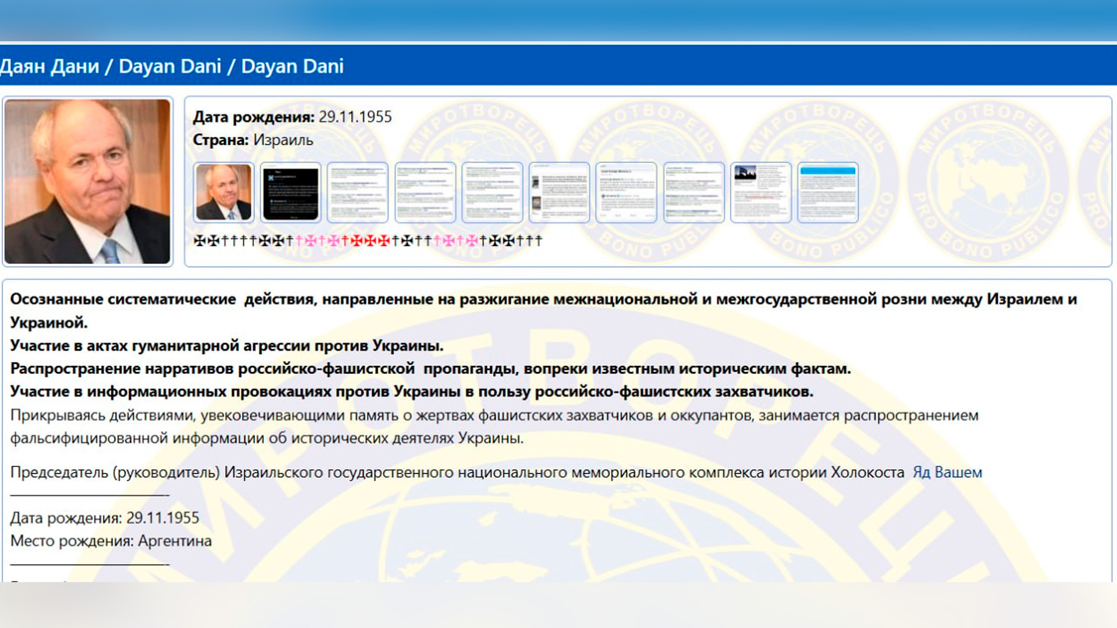
Task: Click the bold 'Дата рождения: 29.11.1955' line
Action: click(293, 117)
